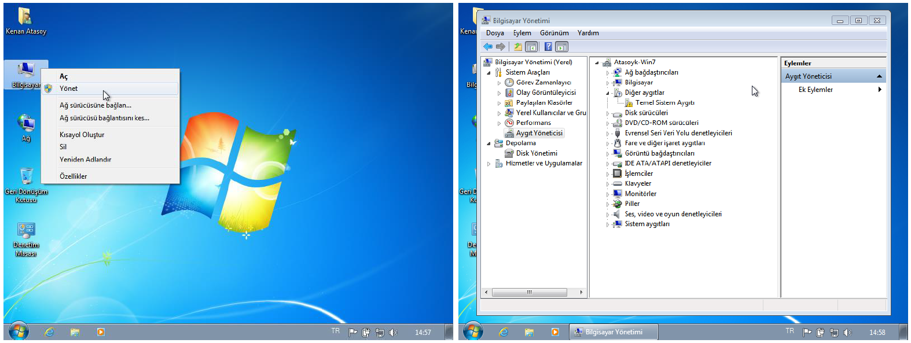Expand the Hizmetler ve Uygulamalar node
This screenshot has width=911, height=343.
488,164
